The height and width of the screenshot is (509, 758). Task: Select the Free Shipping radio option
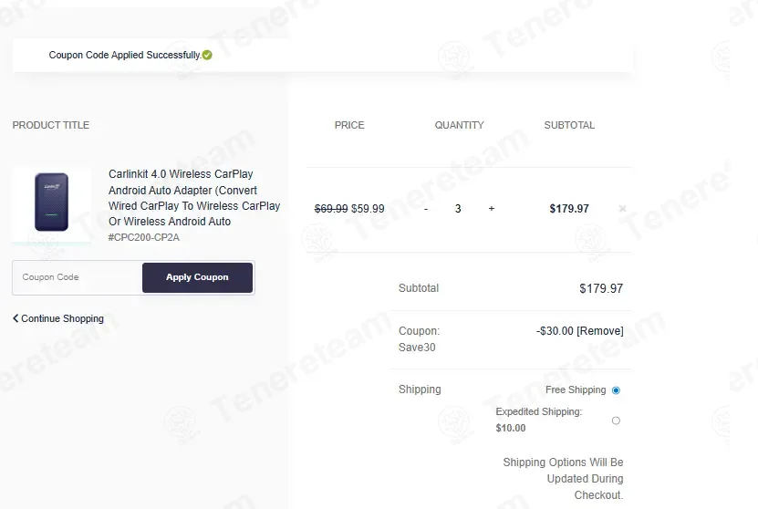tap(616, 390)
